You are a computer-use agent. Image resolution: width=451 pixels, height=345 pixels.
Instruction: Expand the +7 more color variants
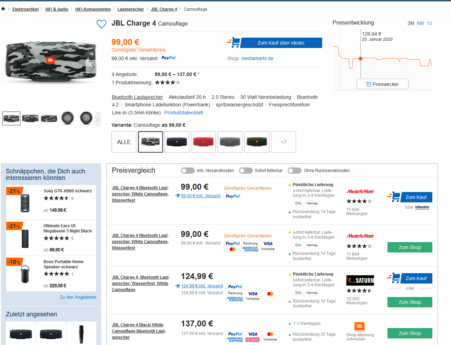tap(283, 142)
